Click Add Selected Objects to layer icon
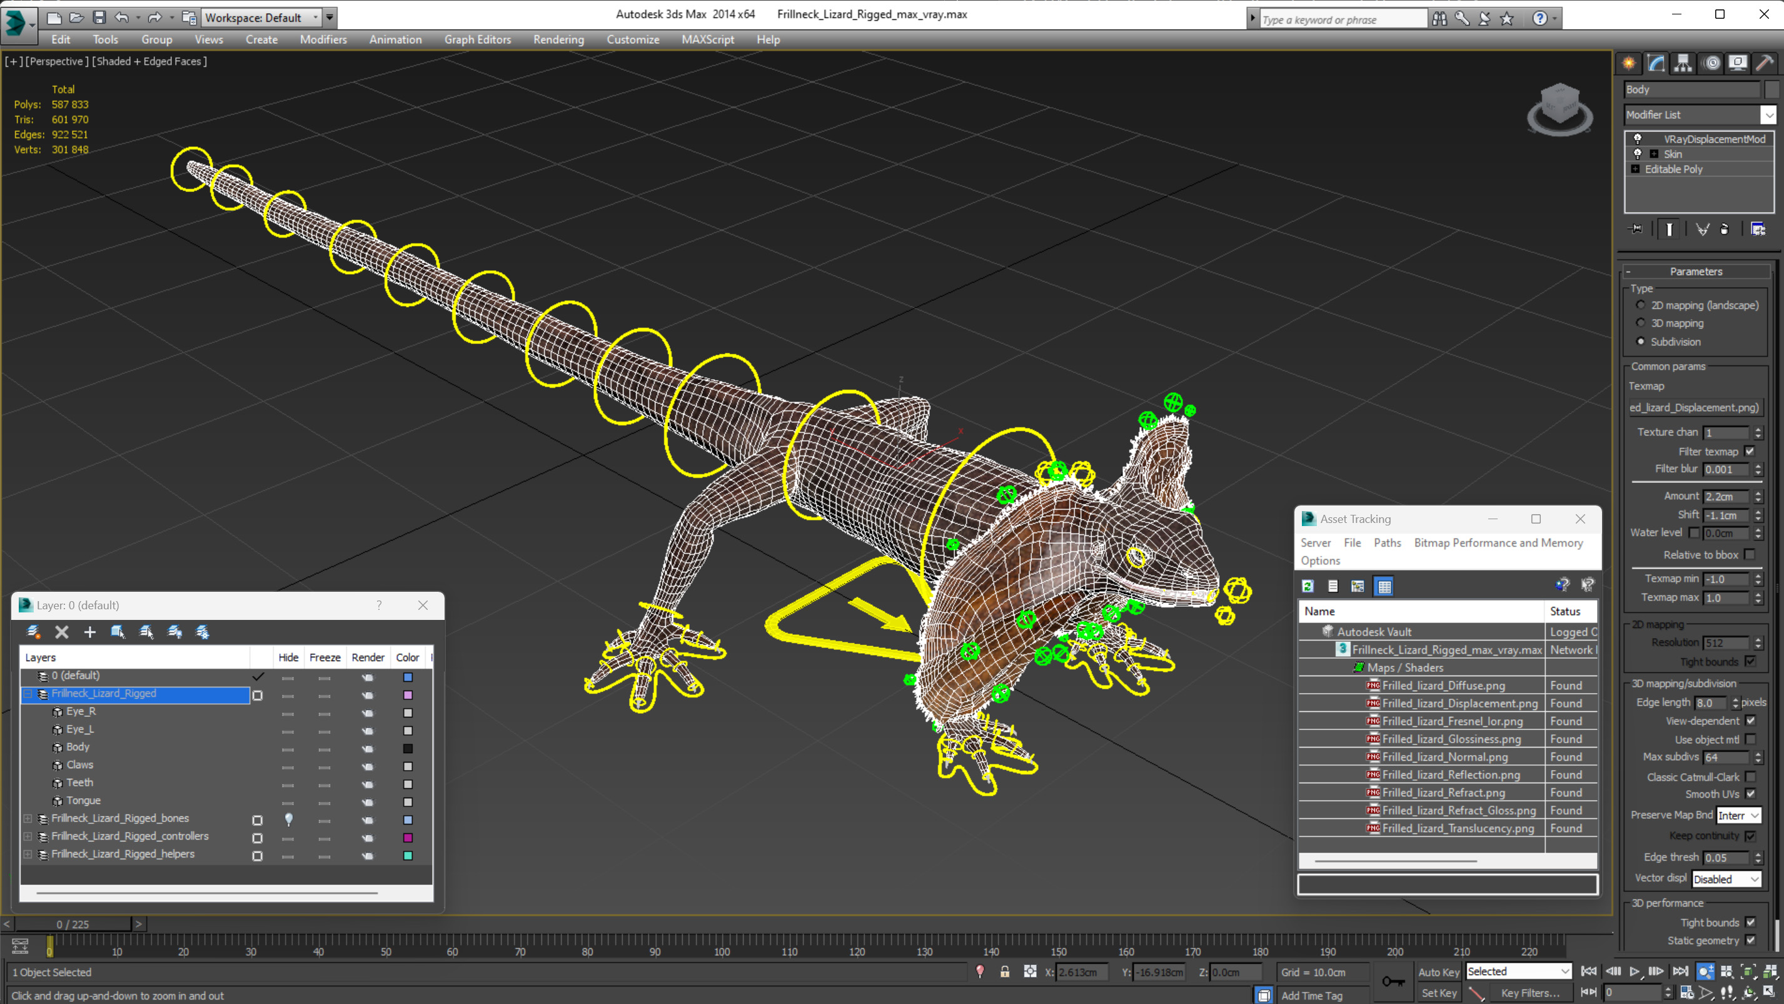 [90, 631]
